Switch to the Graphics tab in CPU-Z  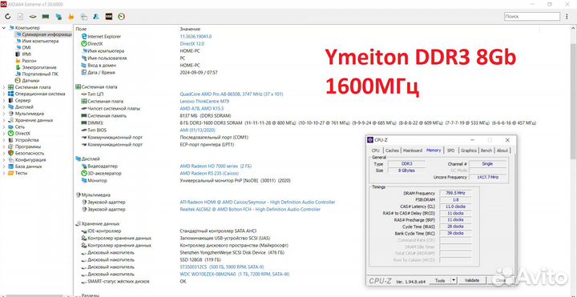pos(469,151)
